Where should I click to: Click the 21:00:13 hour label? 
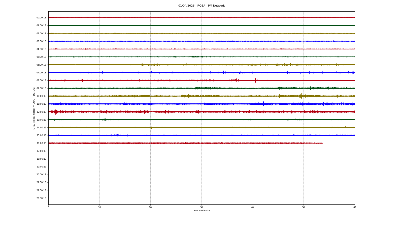click(41, 182)
